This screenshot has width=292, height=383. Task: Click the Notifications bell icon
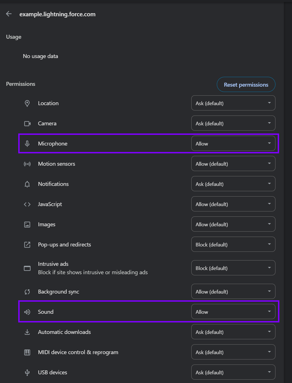(x=27, y=184)
